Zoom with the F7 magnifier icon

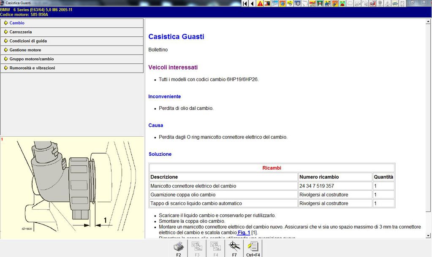pos(234,249)
